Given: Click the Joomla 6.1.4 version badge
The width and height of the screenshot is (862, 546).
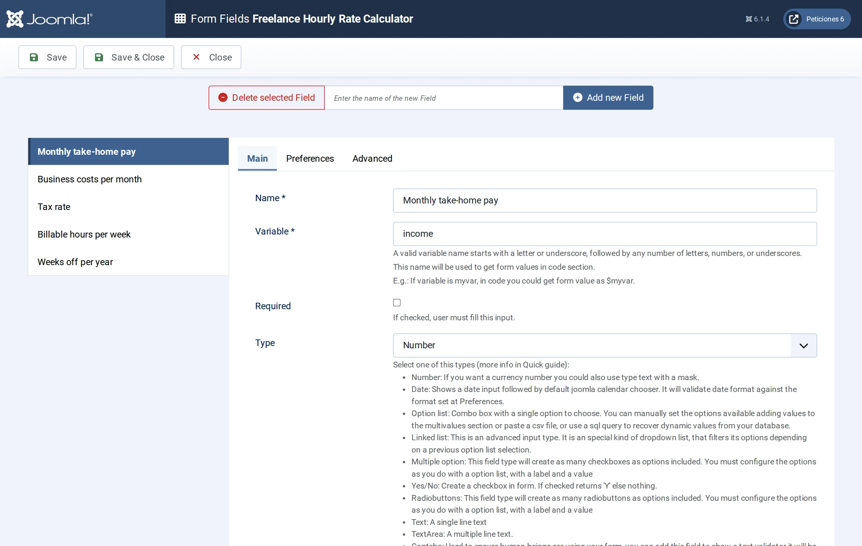Looking at the screenshot, I should 757,19.
